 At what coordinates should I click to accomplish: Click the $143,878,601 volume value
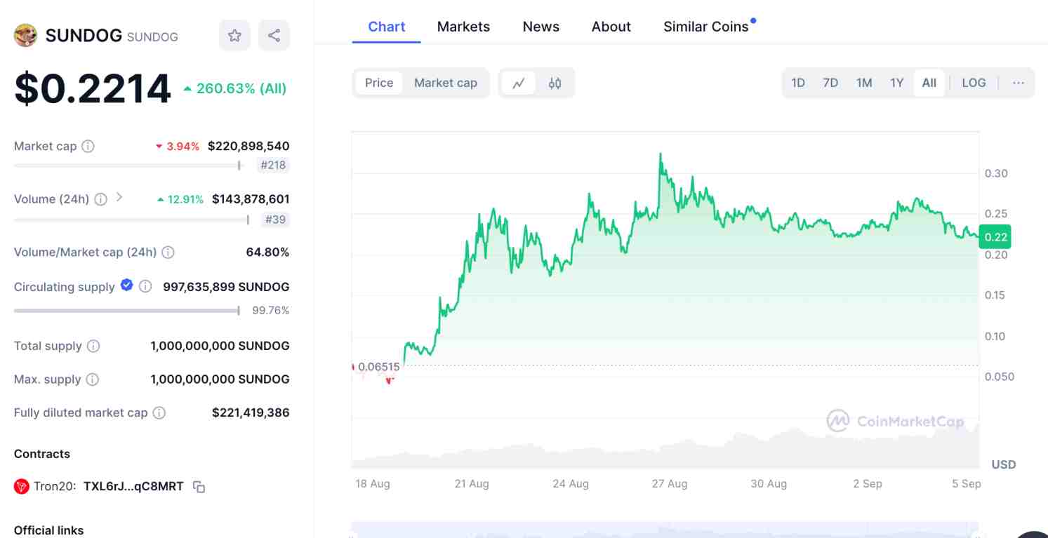point(251,199)
